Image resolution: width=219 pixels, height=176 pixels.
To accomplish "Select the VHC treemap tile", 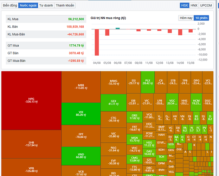I will 135,150.
